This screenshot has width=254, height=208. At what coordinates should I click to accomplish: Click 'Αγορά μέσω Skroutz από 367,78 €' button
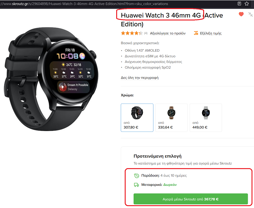[x=191, y=199]
